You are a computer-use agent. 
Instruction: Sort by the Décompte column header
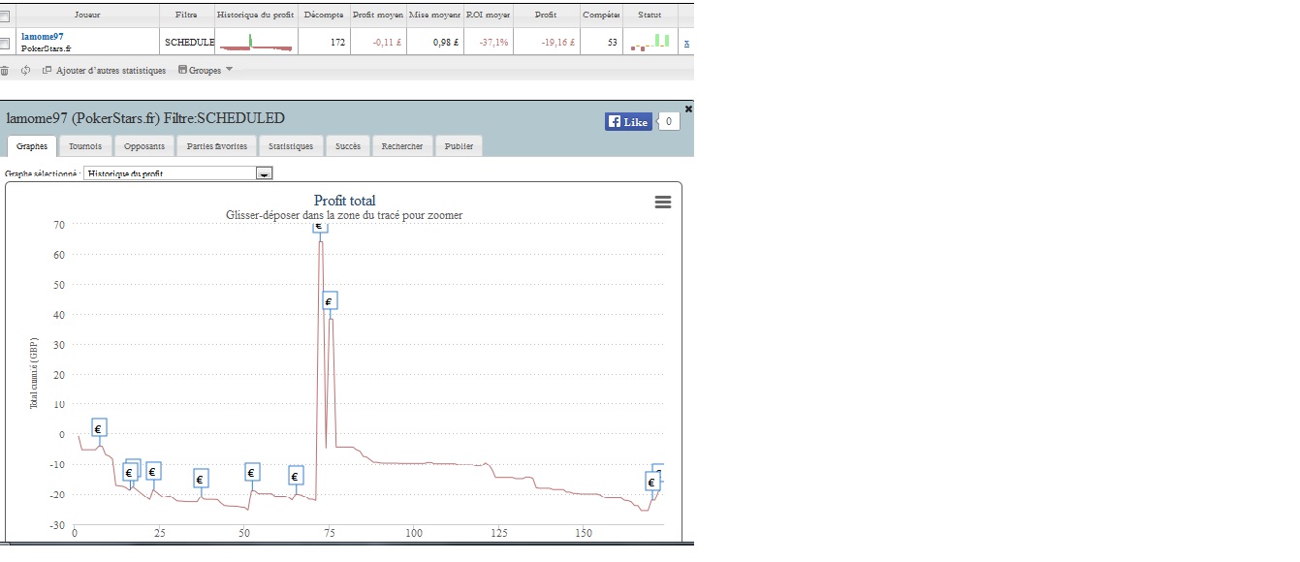click(324, 16)
